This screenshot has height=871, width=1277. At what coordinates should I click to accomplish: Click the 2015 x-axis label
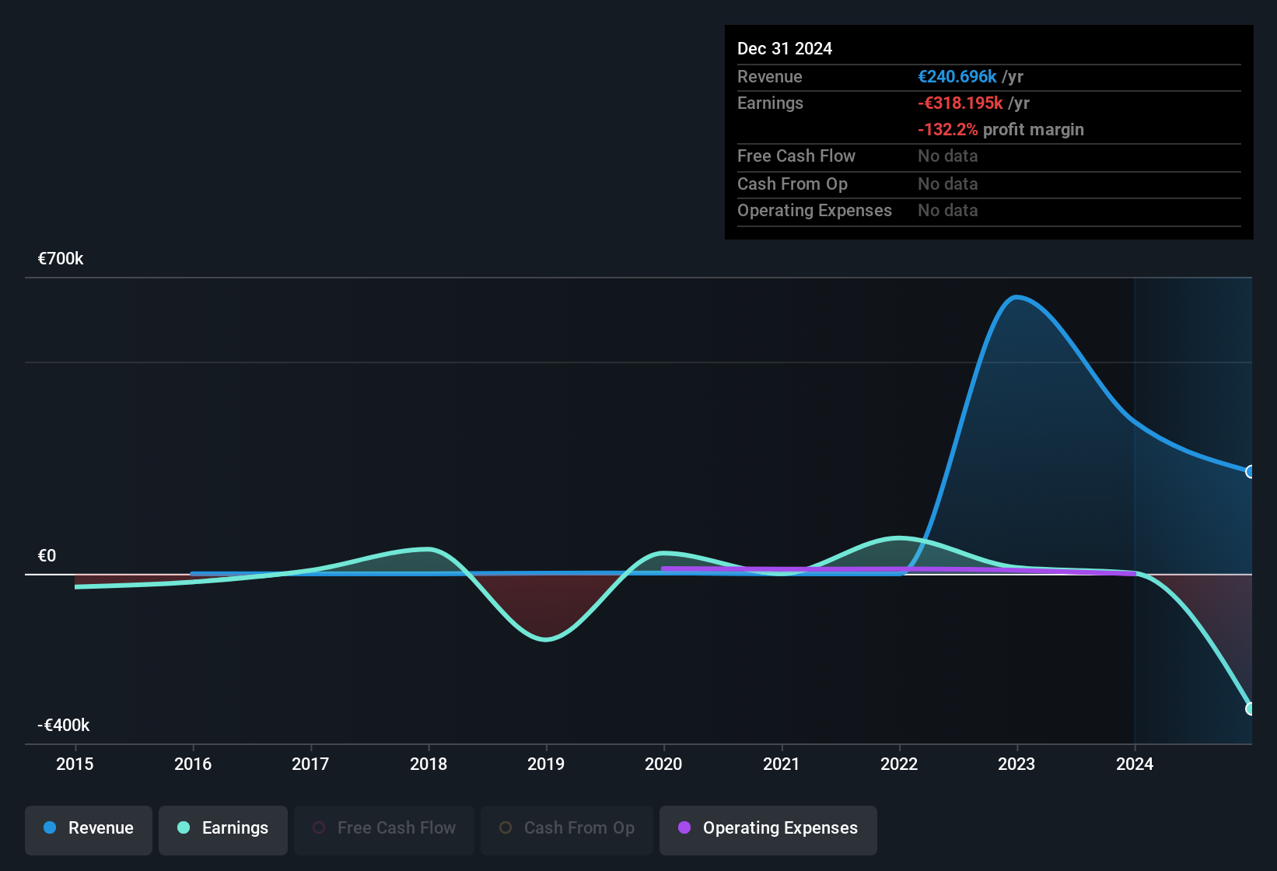pyautogui.click(x=75, y=764)
